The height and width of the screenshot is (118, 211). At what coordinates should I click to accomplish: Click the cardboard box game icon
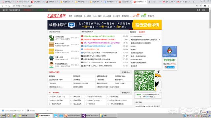tap(51, 45)
